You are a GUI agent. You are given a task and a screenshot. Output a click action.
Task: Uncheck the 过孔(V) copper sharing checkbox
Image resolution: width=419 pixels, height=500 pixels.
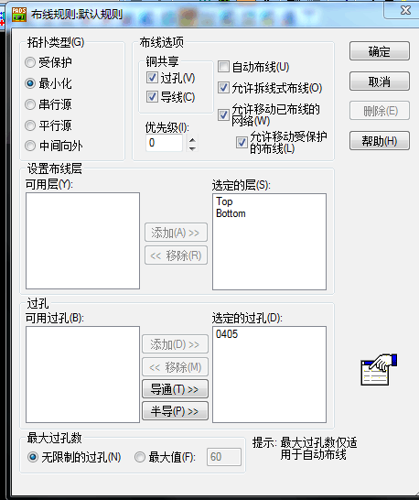[x=152, y=78]
